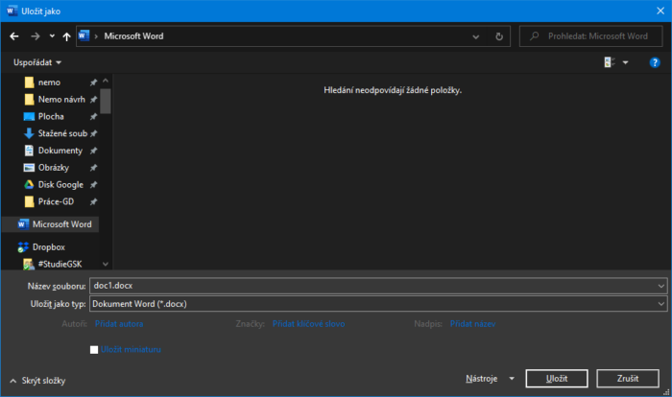Screen dimensions: 672x397
Task: Click the Uložit save button
Action: coord(557,379)
